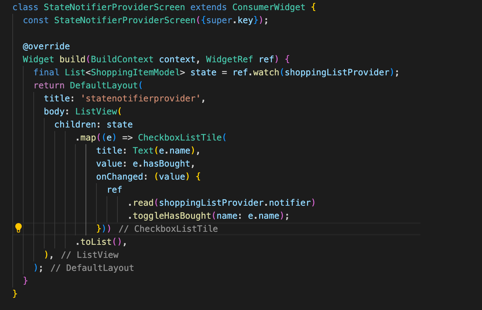
Task: Click the '// DefaultLayout' closing comment
Action: click(x=92, y=268)
